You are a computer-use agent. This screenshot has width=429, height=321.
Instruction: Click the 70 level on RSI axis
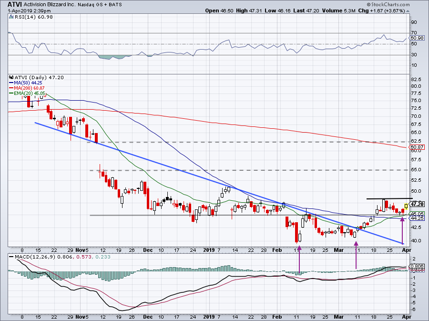coord(414,33)
